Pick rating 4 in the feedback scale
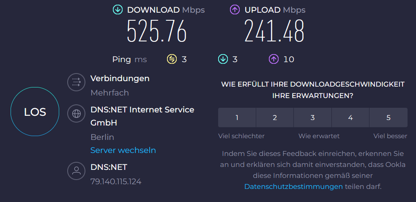This screenshot has height=202, width=416. point(350,117)
